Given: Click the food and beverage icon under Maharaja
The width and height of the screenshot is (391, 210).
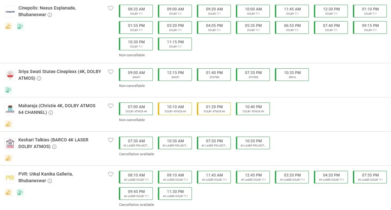Looking at the screenshot, I should pyautogui.click(x=9, y=124).
